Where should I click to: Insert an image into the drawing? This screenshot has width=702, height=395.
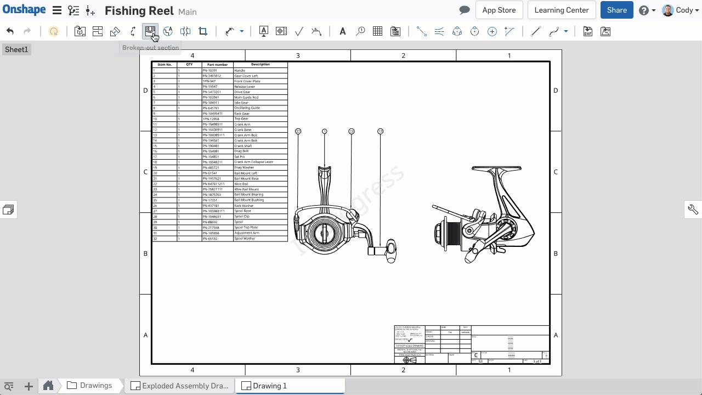click(x=605, y=31)
